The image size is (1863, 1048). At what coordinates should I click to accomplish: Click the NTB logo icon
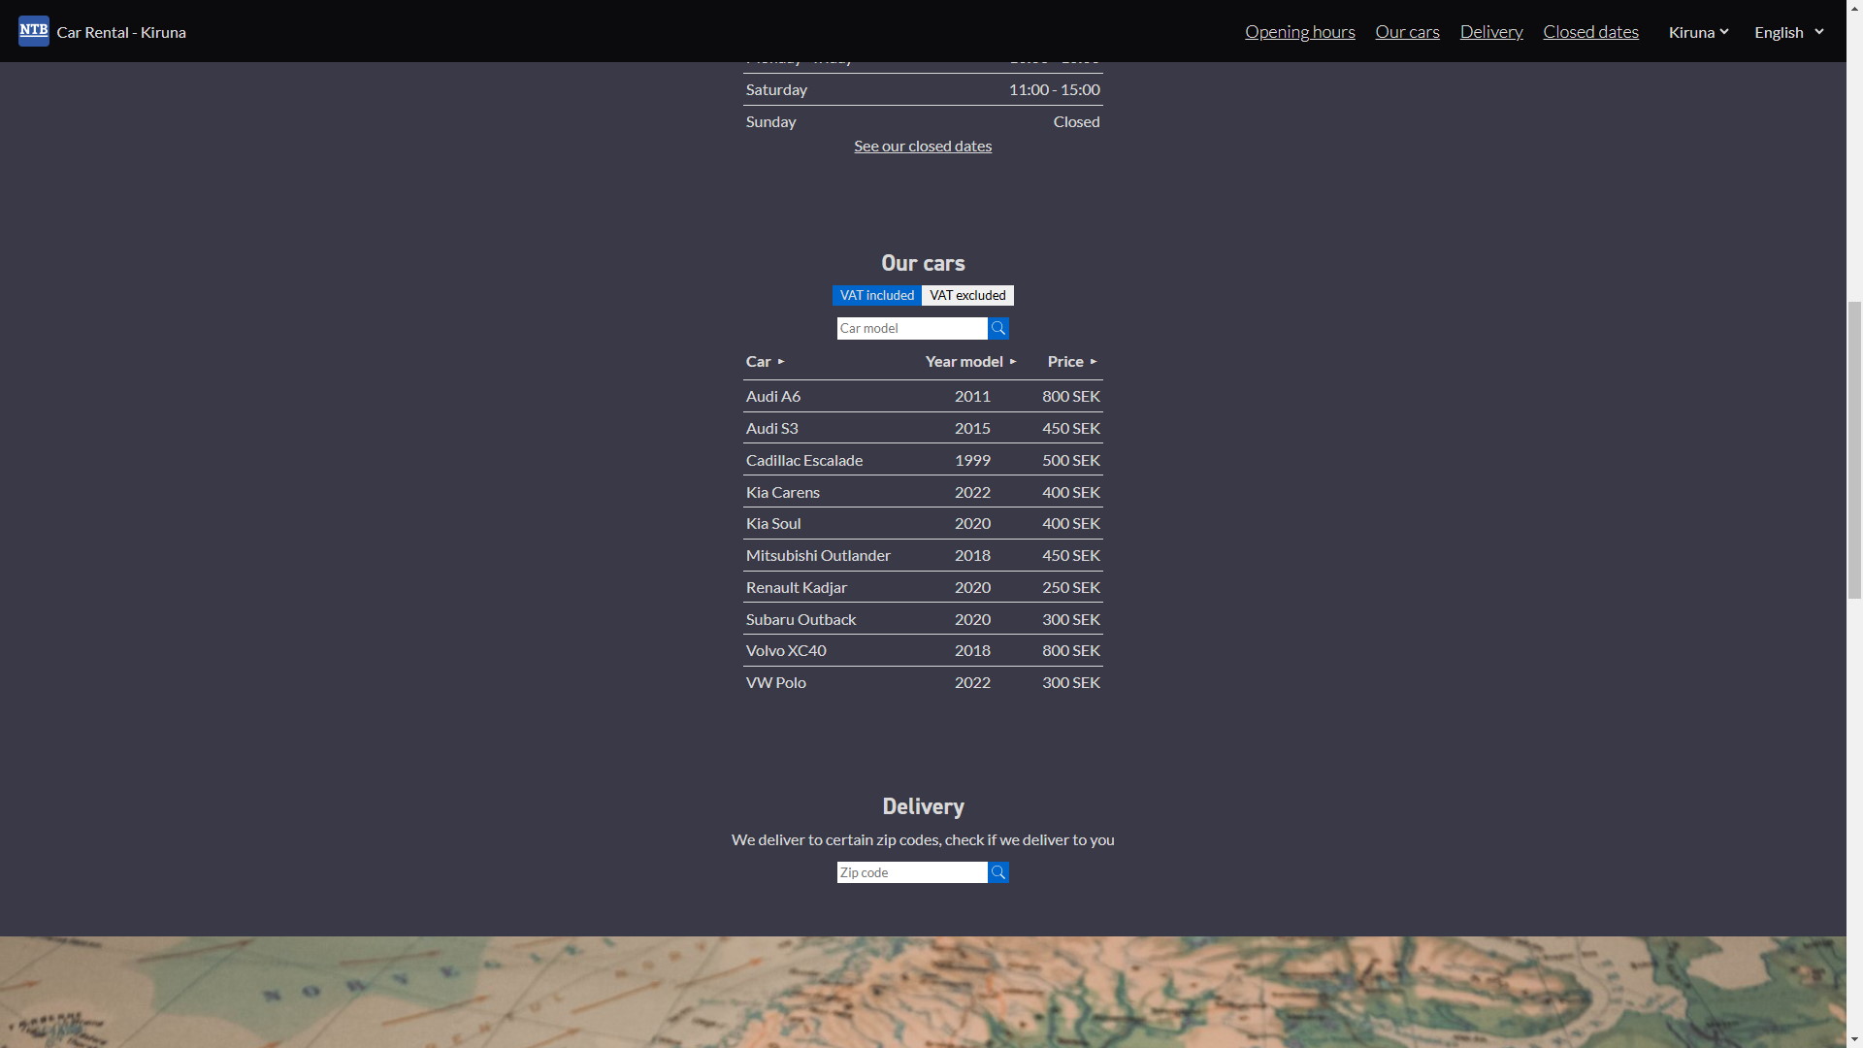pos(33,31)
